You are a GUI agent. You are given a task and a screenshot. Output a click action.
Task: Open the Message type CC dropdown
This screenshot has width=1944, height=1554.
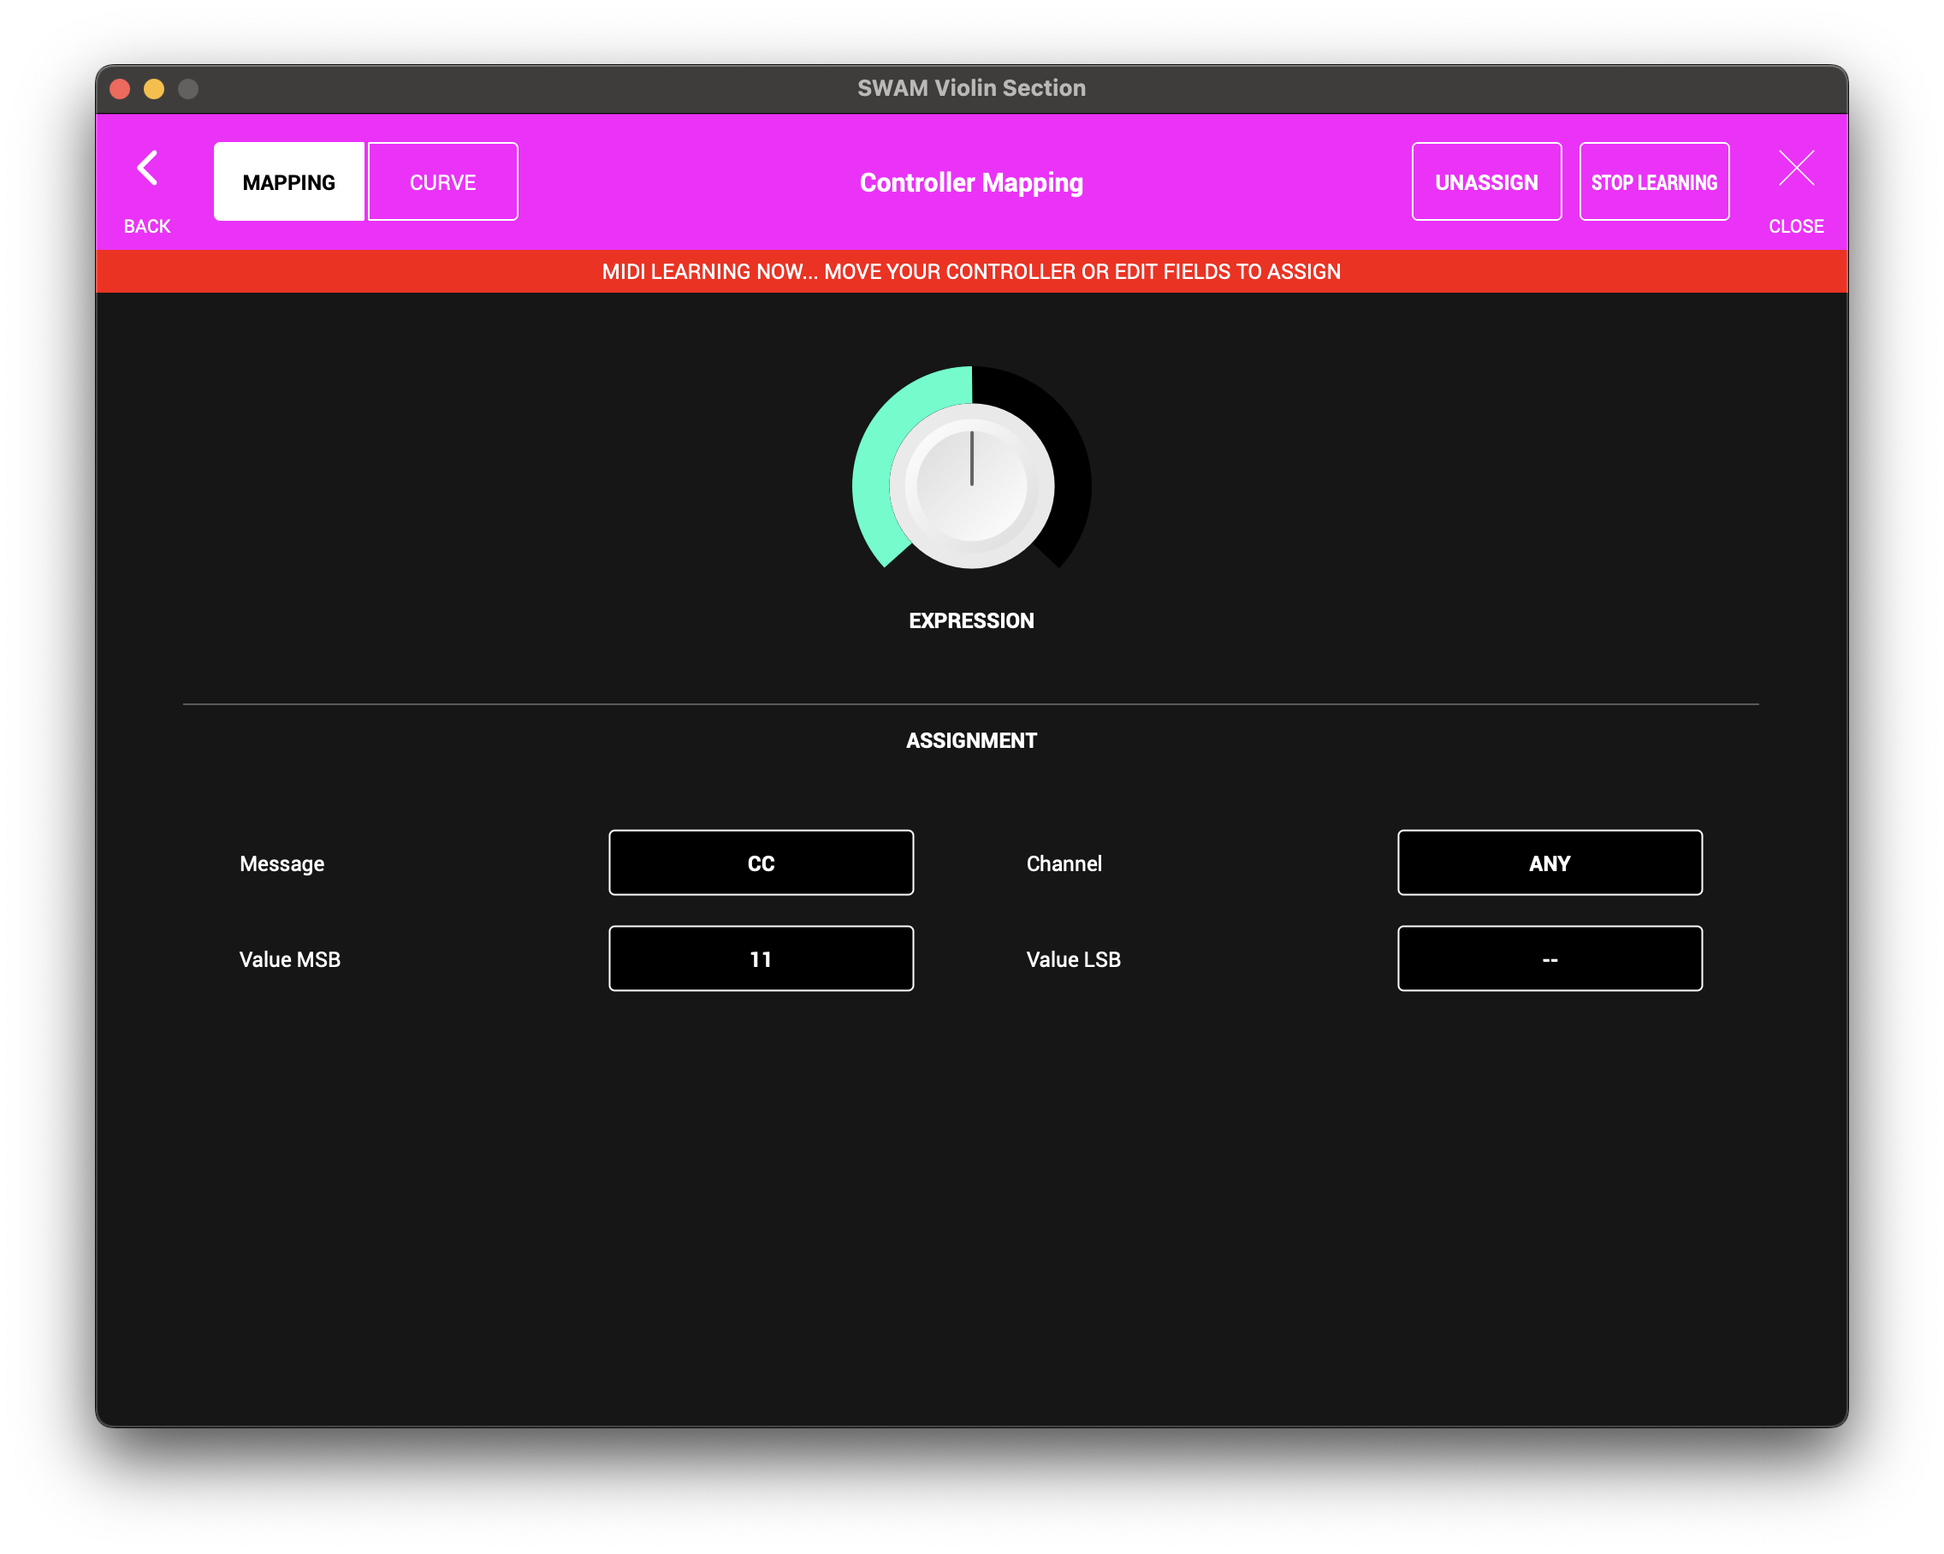click(x=761, y=863)
